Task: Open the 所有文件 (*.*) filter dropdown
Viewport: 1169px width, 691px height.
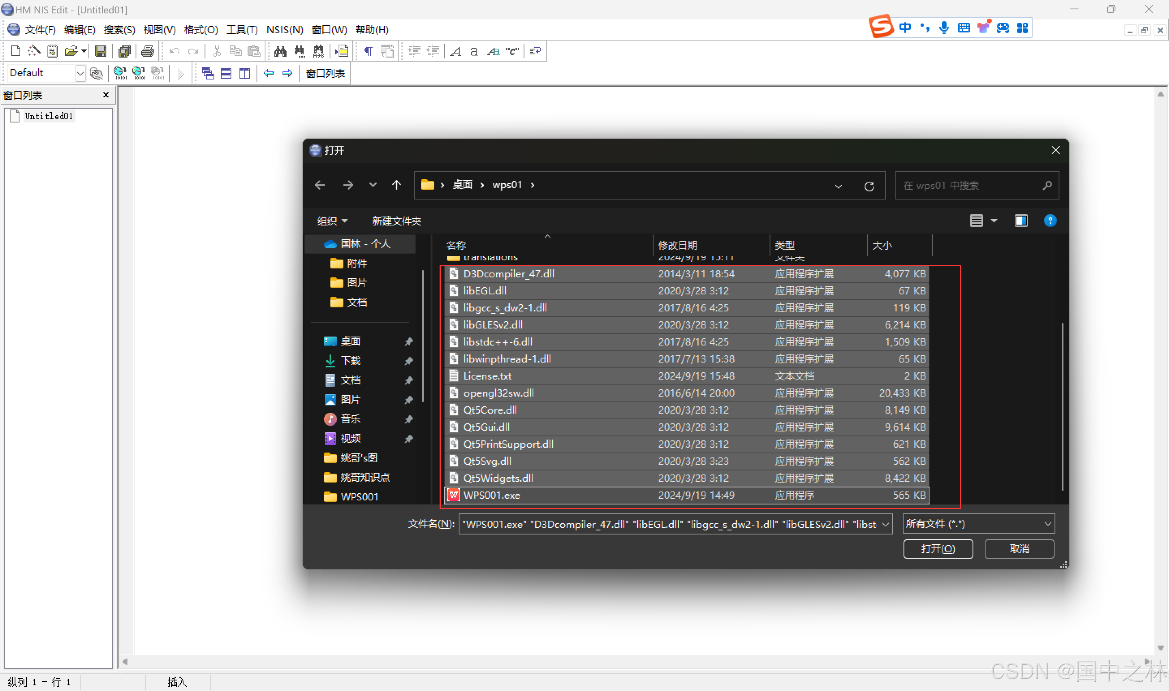Action: click(978, 524)
